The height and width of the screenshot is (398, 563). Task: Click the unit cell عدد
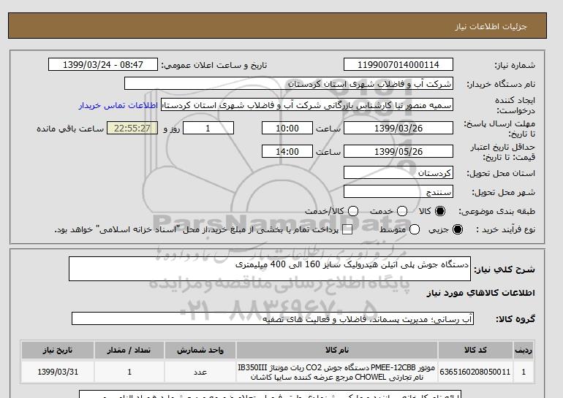pyautogui.click(x=200, y=372)
